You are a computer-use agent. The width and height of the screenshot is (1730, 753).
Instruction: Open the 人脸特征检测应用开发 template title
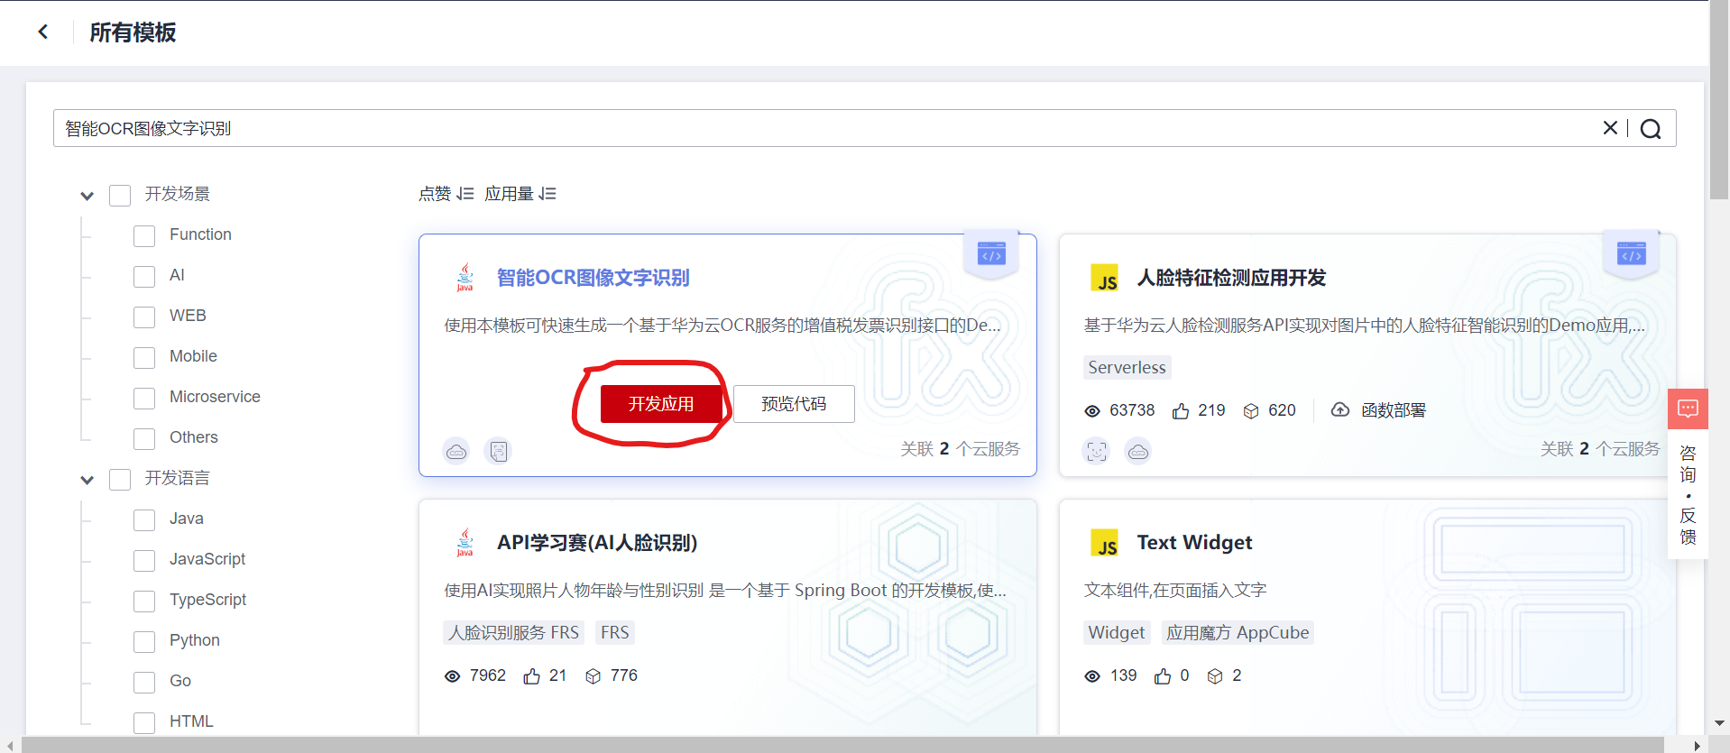1231,278
